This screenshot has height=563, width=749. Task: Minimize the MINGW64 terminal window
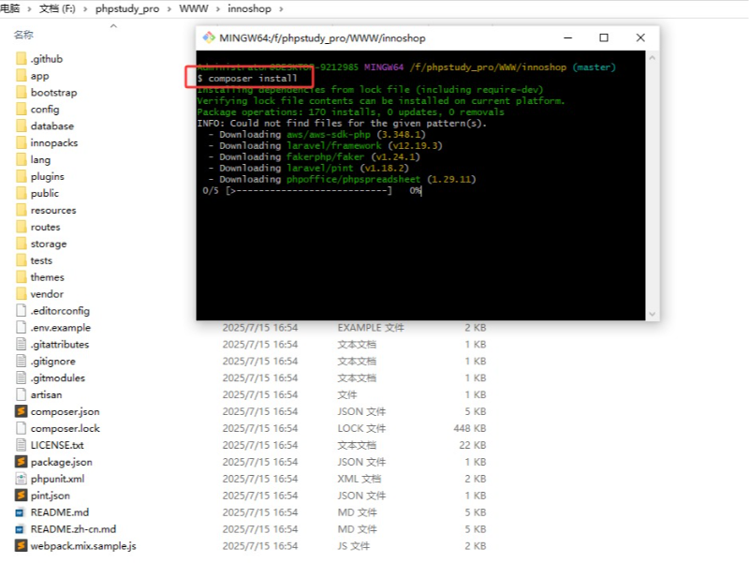568,37
